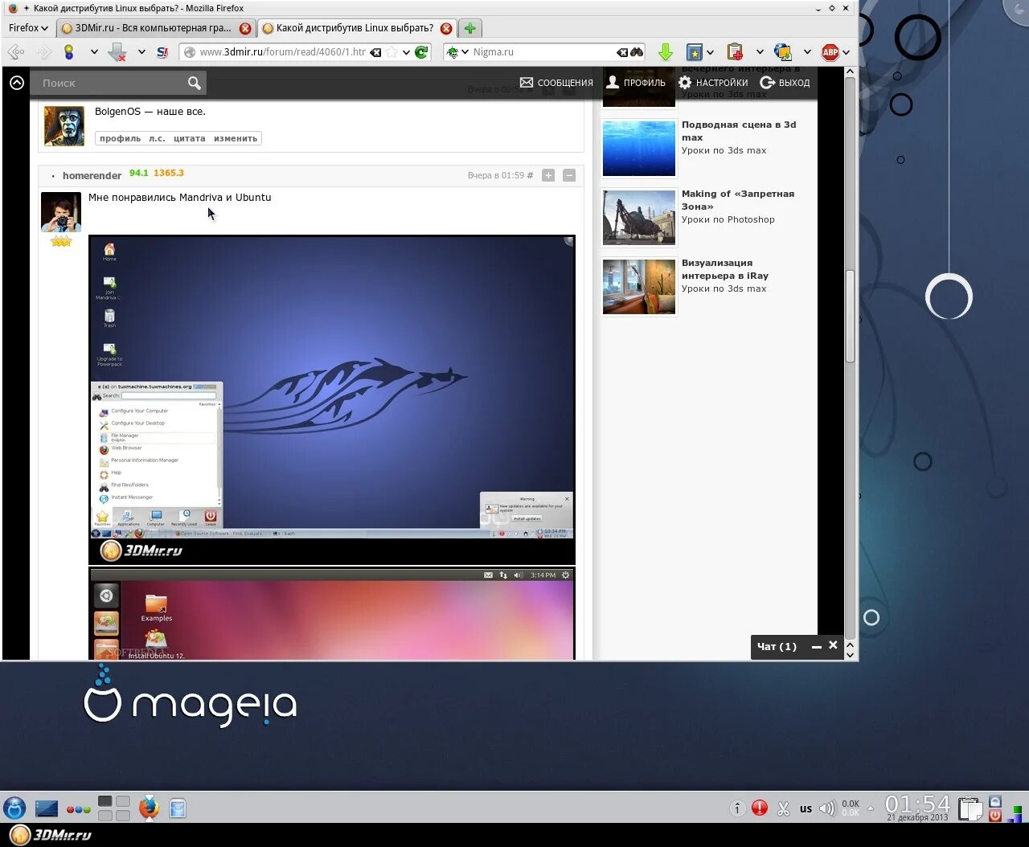This screenshot has width=1029, height=847.
Task: Reload the page with green arrow
Action: click(x=421, y=52)
